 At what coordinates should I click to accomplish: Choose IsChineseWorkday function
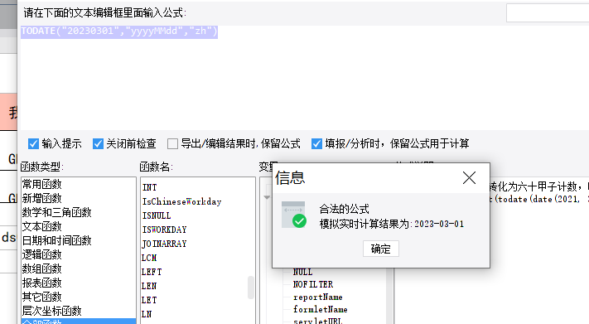181,201
